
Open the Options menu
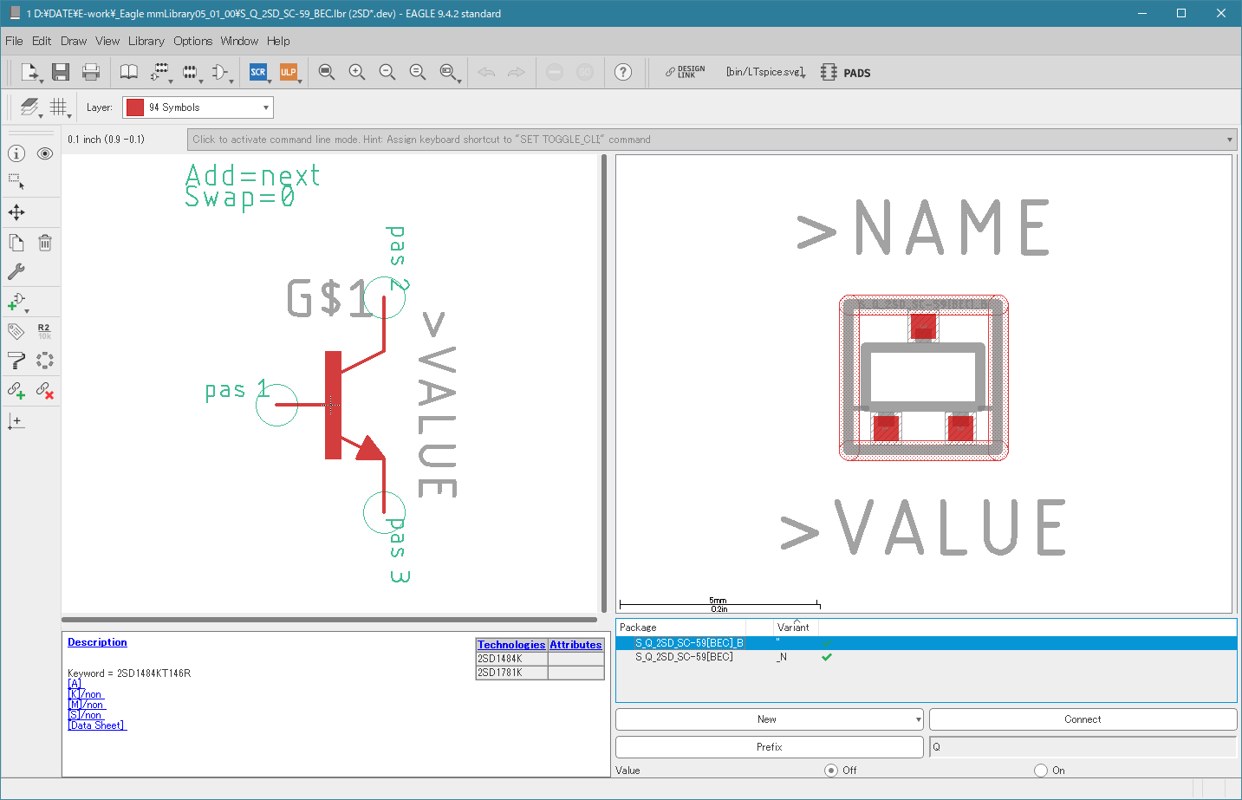click(192, 41)
